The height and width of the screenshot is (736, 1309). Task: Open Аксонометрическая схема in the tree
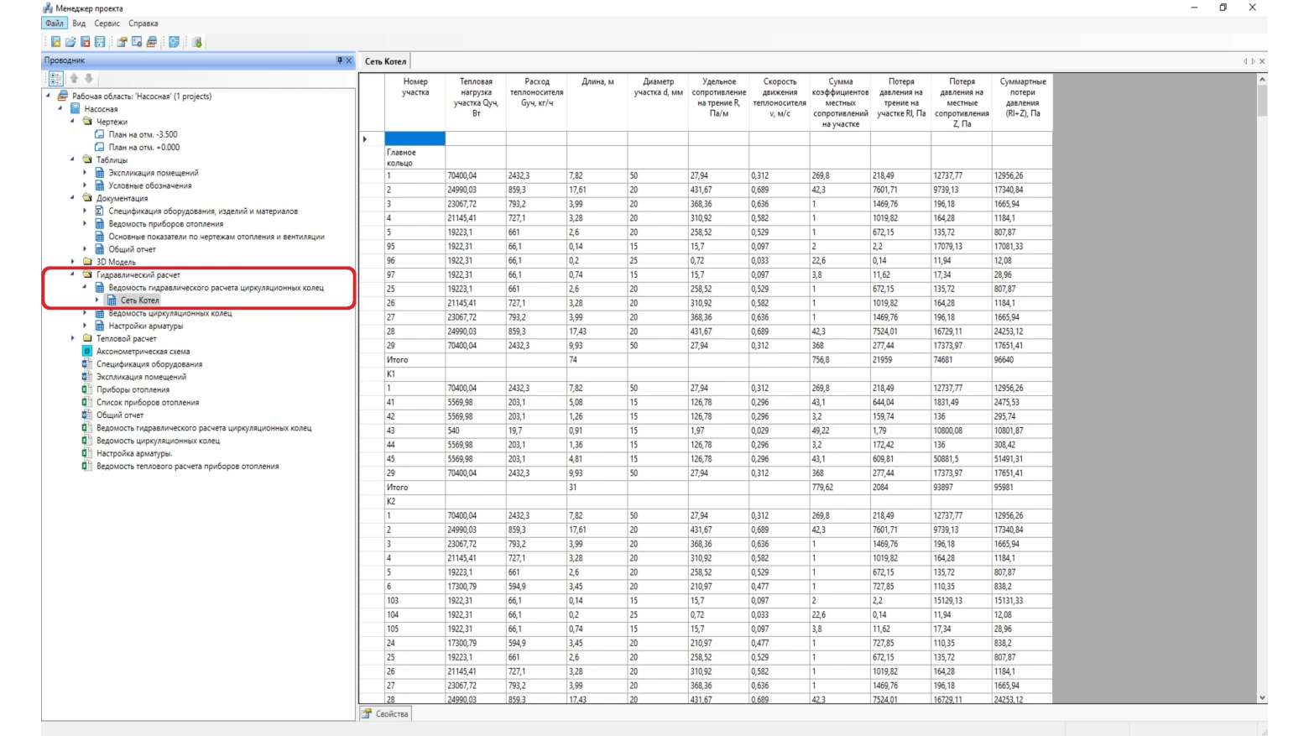coord(143,352)
